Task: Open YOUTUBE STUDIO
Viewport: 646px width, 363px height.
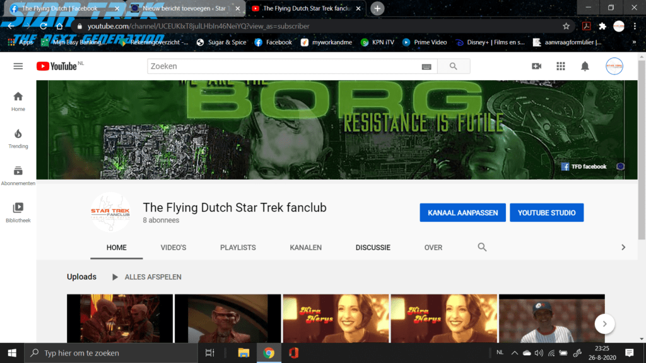Action: [547, 213]
